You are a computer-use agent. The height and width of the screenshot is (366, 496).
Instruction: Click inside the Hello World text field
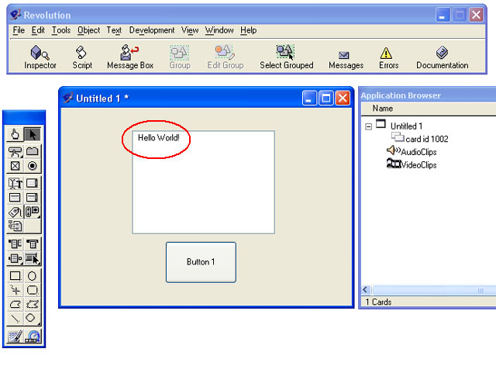click(203, 182)
